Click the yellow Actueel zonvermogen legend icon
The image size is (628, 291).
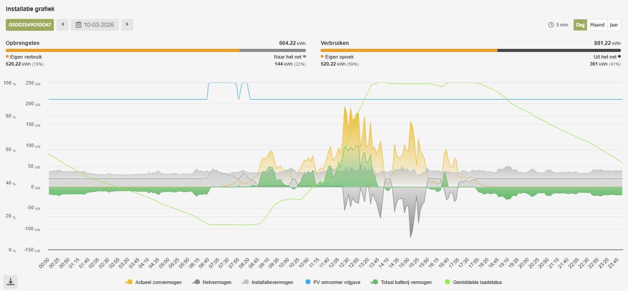(x=129, y=282)
